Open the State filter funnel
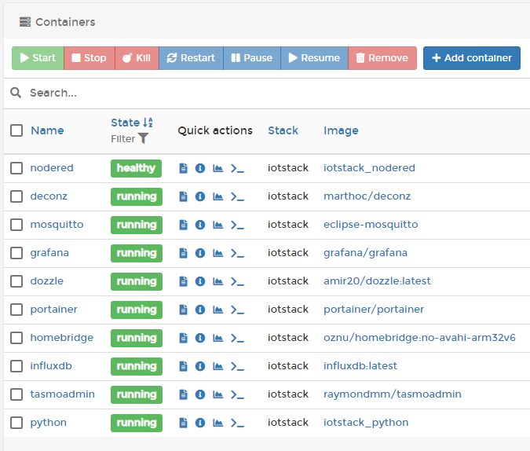This screenshot has height=451, width=530. [x=143, y=138]
